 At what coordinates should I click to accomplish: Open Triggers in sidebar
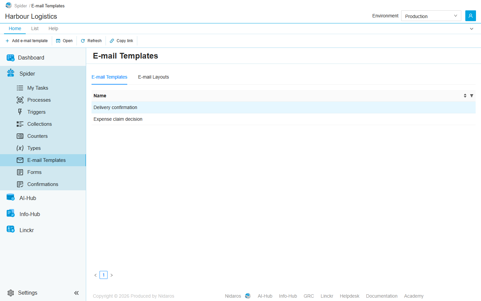tap(36, 112)
